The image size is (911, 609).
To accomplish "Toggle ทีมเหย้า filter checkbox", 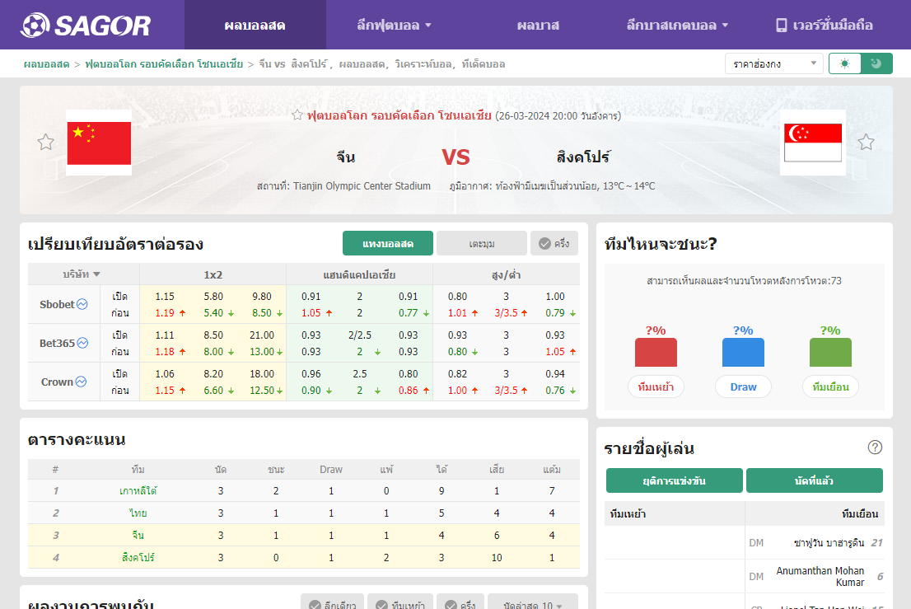I will tap(399, 604).
